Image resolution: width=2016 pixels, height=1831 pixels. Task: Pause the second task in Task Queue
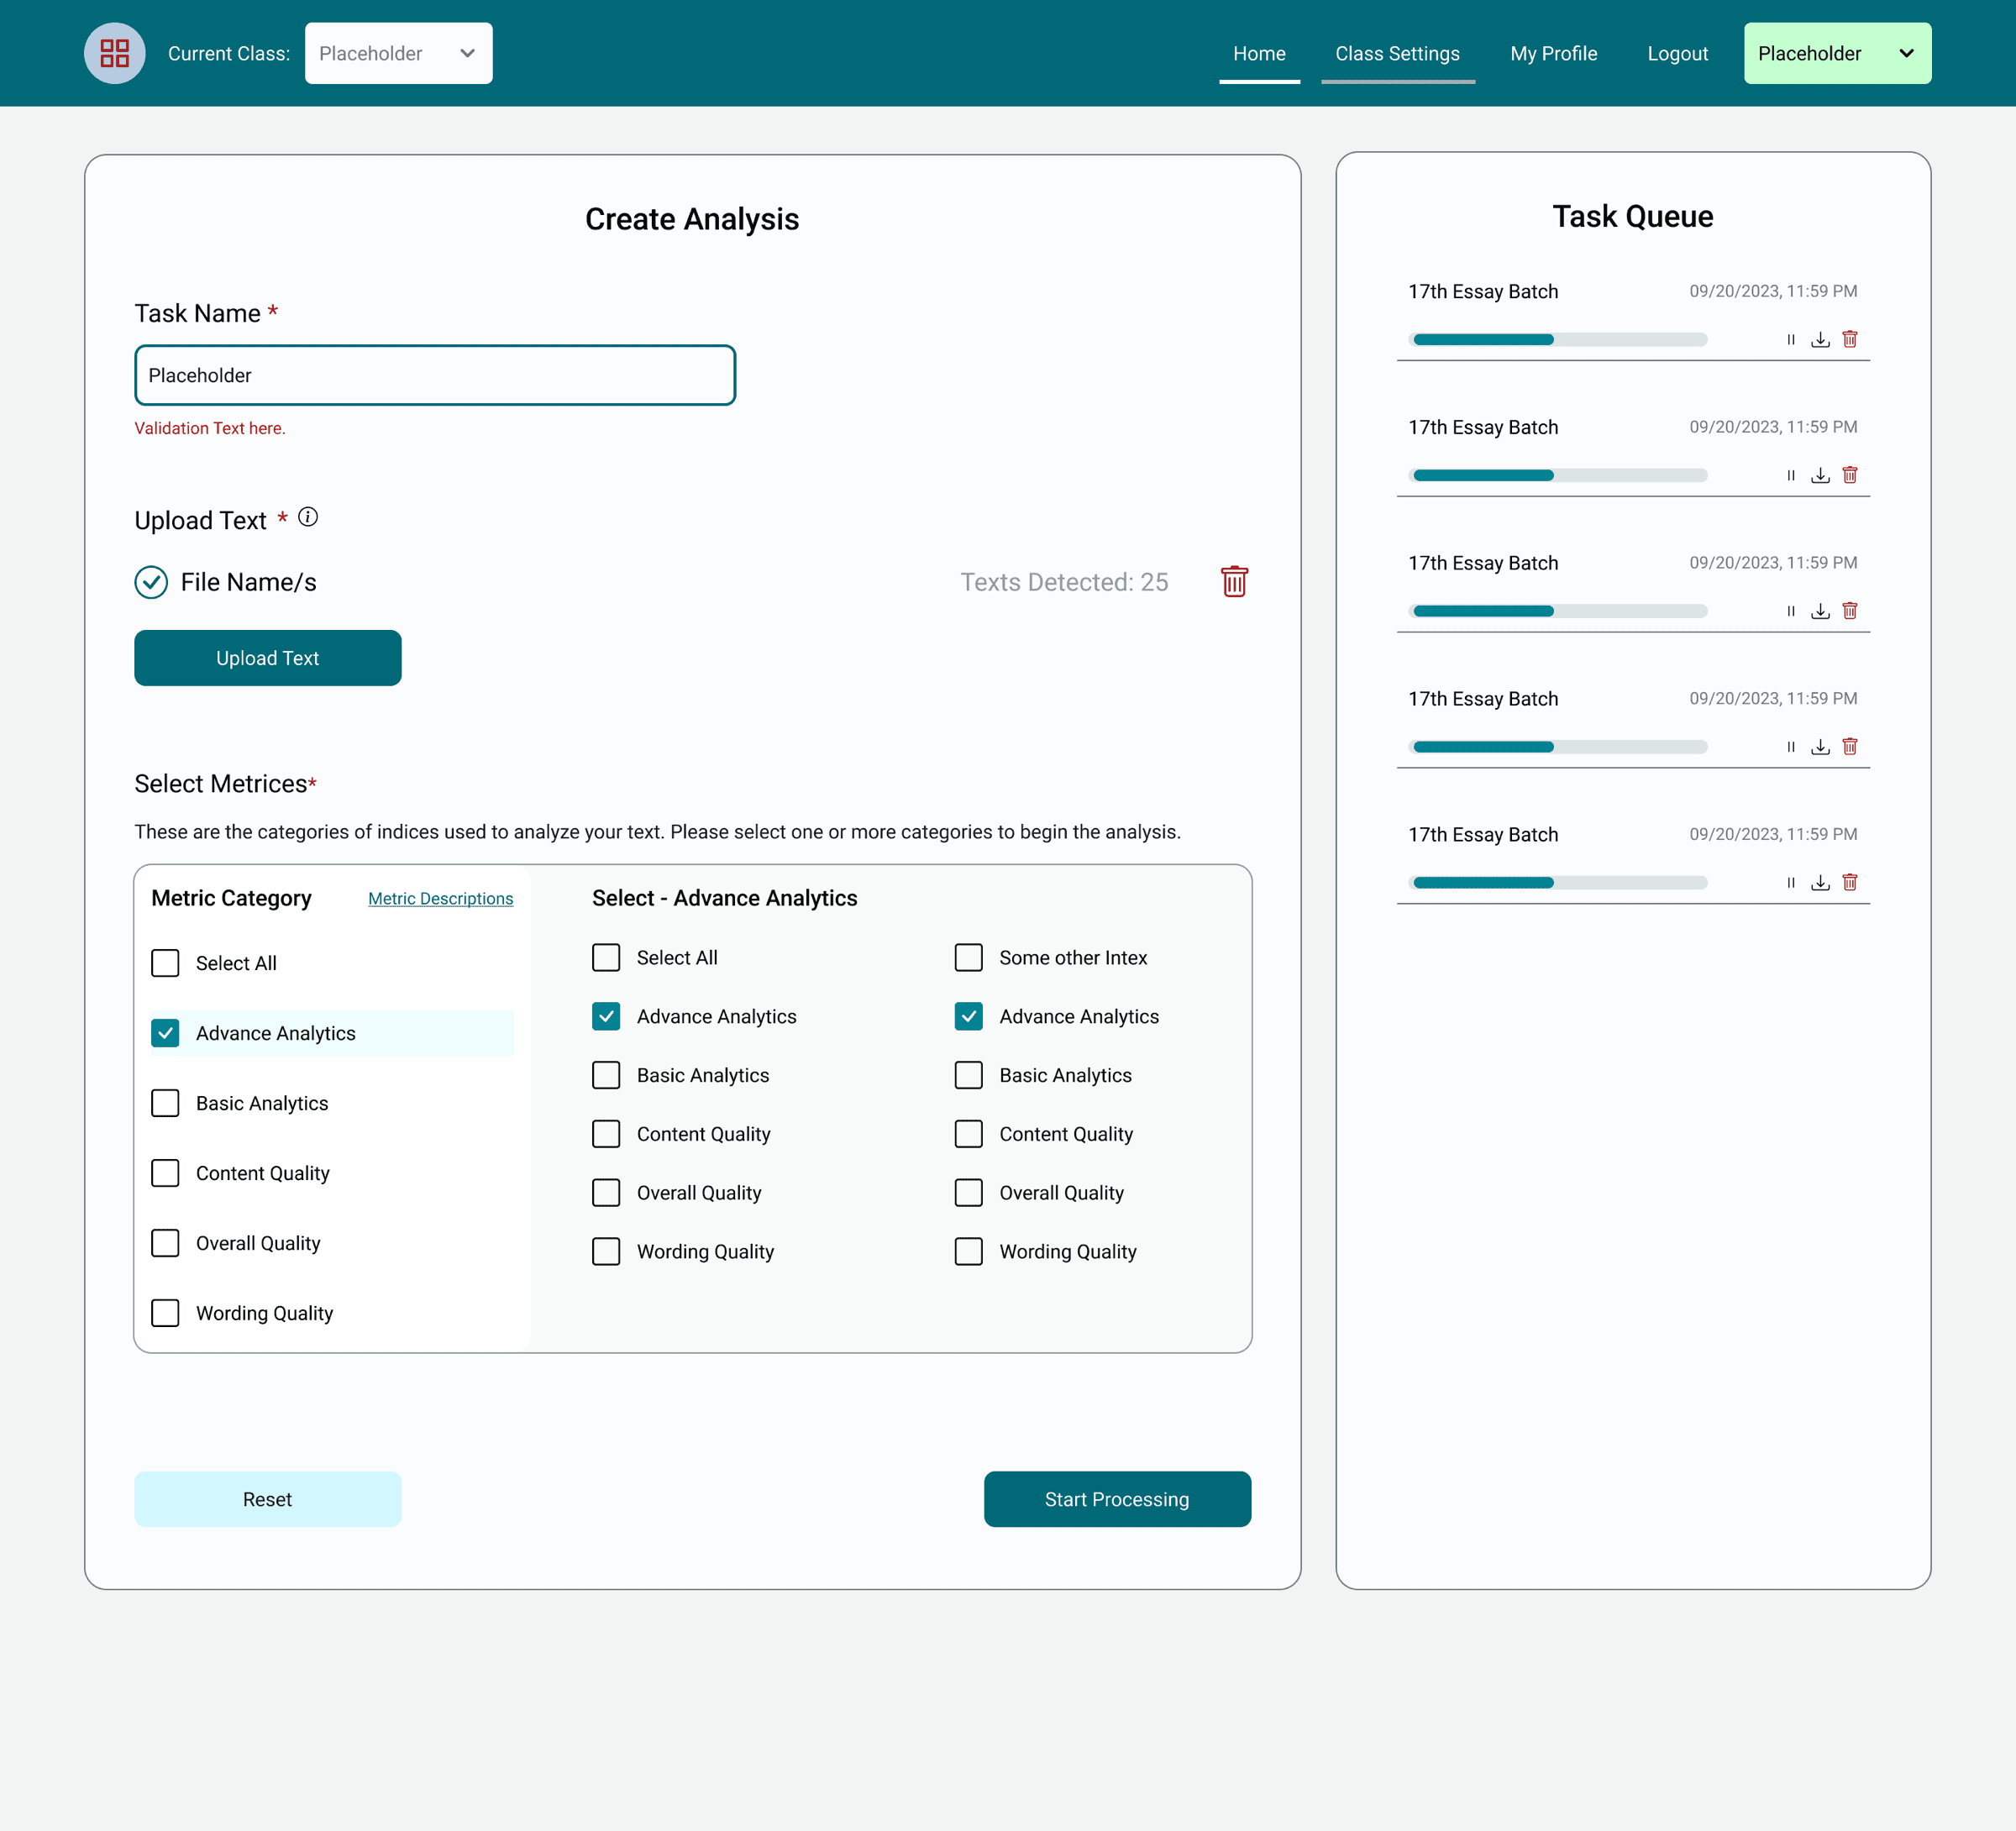[x=1791, y=476]
